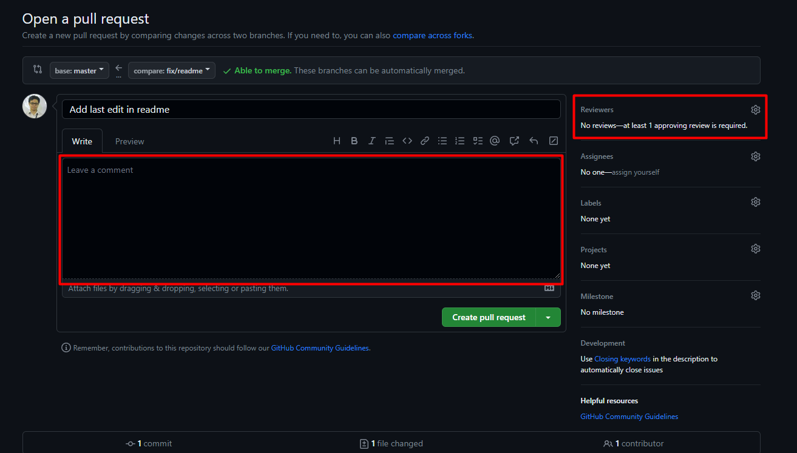Click the Create pull request button
The image size is (797, 453).
[x=489, y=317]
